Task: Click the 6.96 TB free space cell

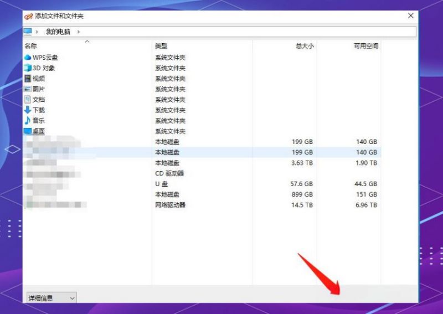Action: [x=366, y=205]
